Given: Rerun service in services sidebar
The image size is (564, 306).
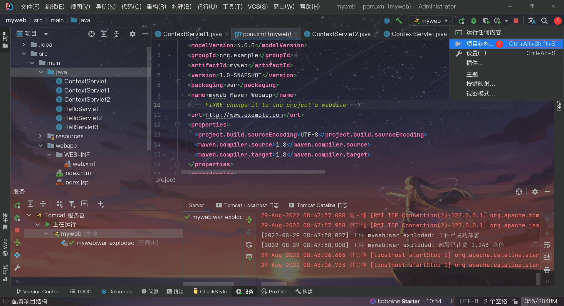Looking at the screenshot, I should (17, 206).
